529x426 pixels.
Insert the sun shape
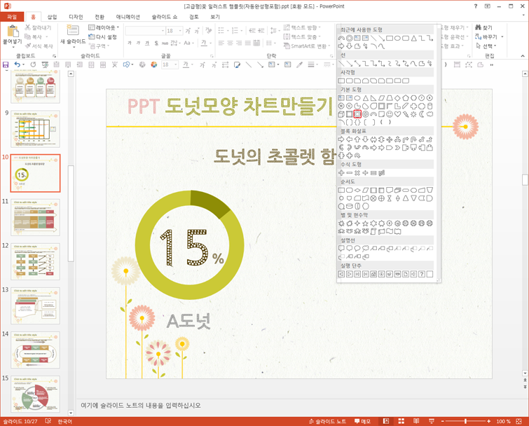coord(413,114)
